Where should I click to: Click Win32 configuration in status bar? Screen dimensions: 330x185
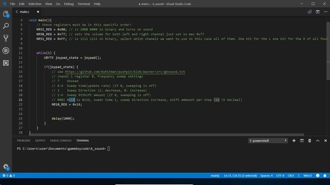[307, 176]
